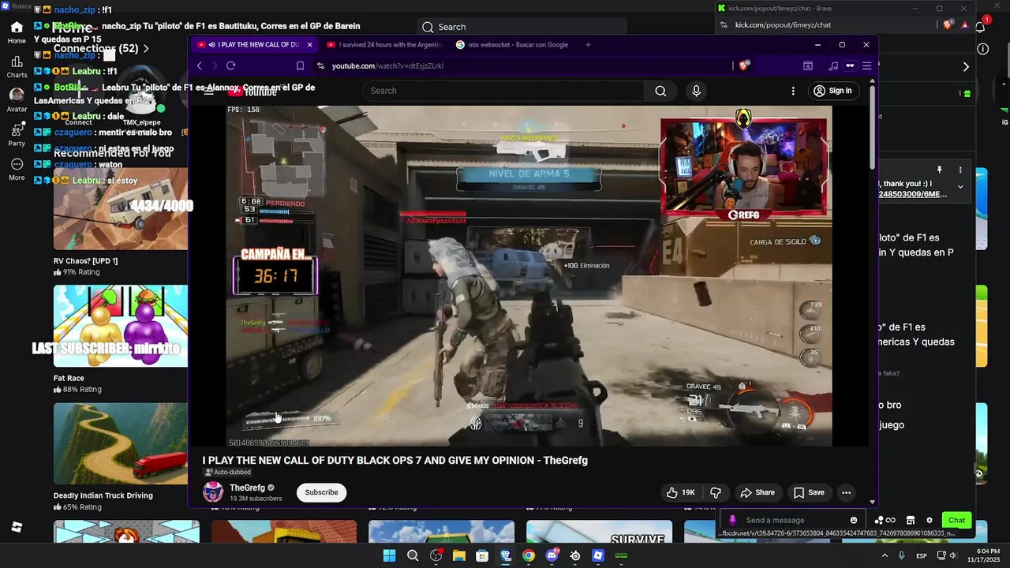
Task: Click Brave Shields in Kick popout window
Action: (948, 25)
